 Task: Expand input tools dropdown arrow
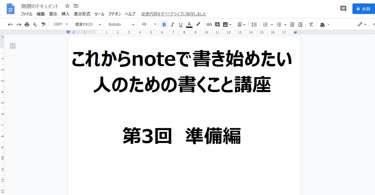tap(328, 25)
